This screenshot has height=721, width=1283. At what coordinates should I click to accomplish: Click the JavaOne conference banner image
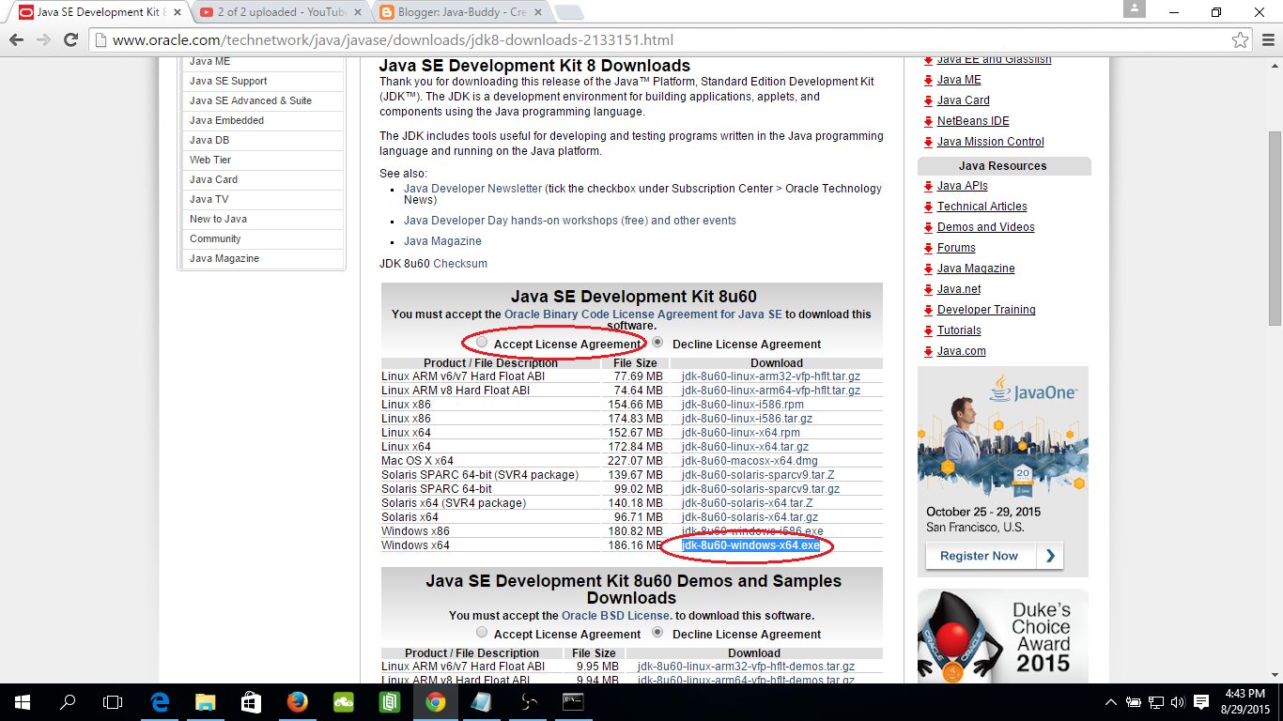click(1003, 471)
